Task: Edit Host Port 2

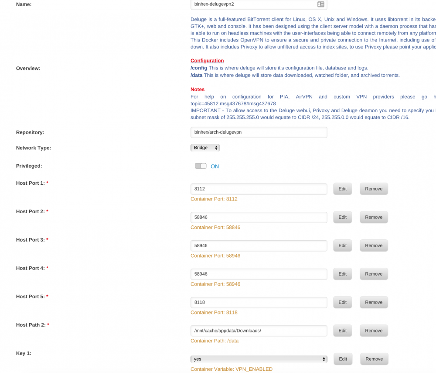Action: (343, 217)
